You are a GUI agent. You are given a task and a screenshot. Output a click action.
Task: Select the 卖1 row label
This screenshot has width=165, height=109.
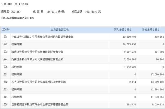(x=5, y=75)
